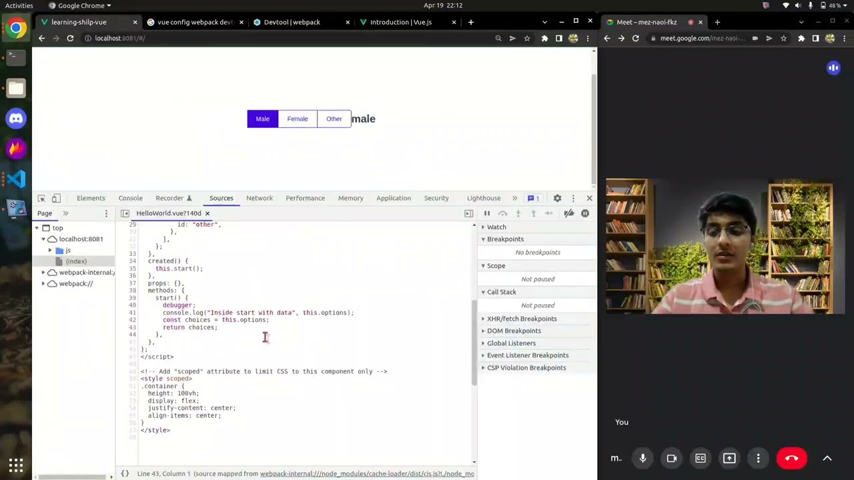Open Visual Studio Code from the dock

click(16, 179)
